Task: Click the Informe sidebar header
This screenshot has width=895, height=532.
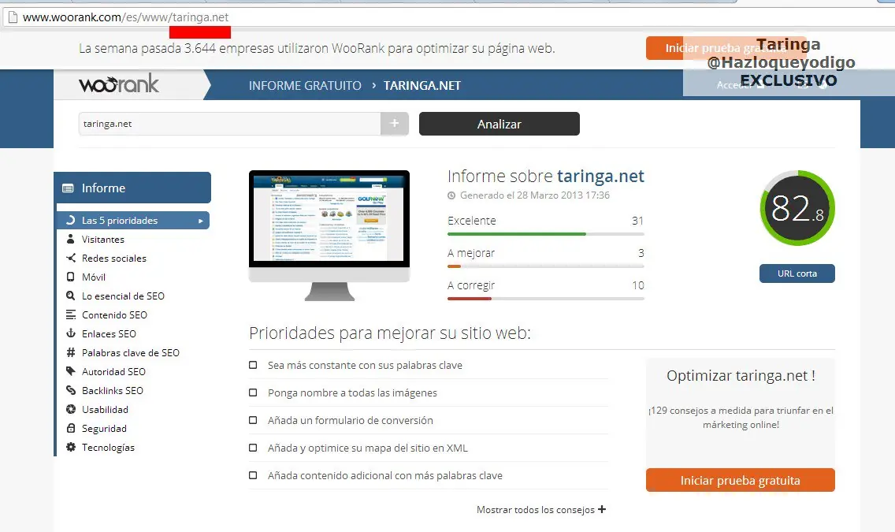Action: [x=134, y=188]
